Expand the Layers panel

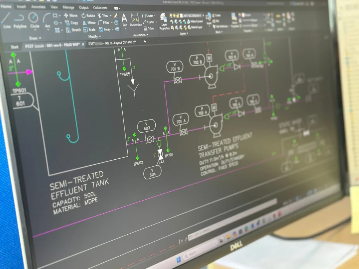(x=184, y=33)
